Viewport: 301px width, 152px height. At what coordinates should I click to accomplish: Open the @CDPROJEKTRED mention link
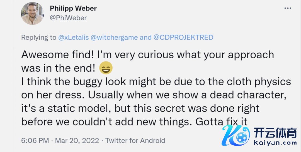point(183,37)
